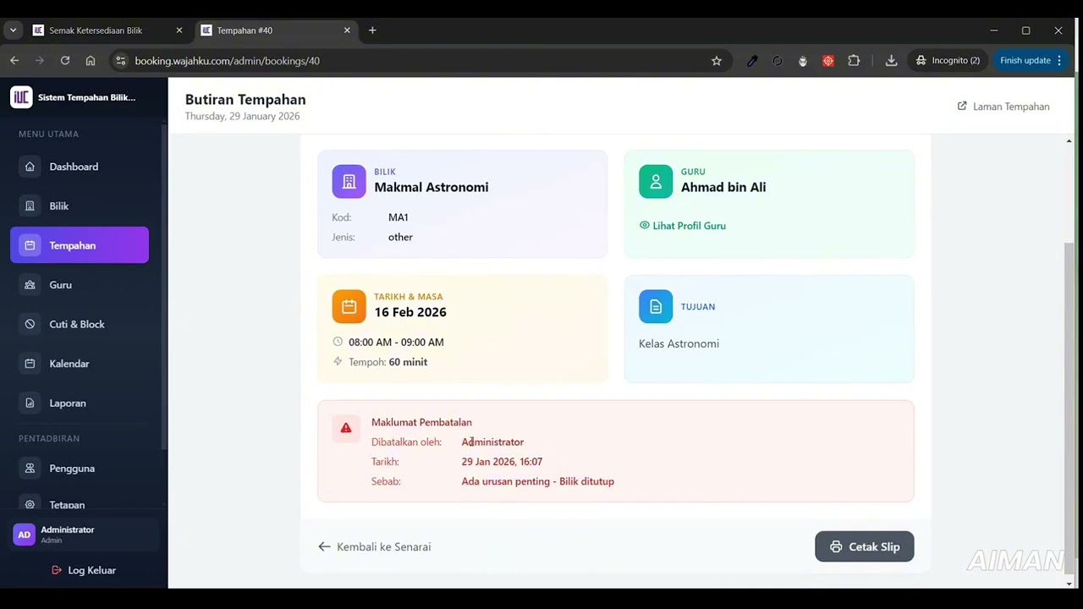Click the Finish update button
1083x609 pixels.
coord(1031,61)
